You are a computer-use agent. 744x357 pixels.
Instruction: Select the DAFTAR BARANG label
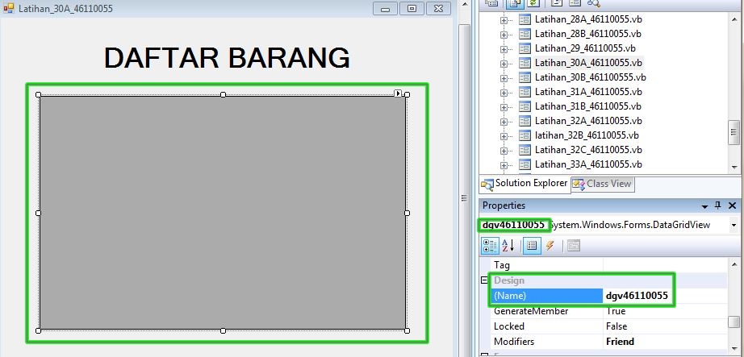(227, 58)
